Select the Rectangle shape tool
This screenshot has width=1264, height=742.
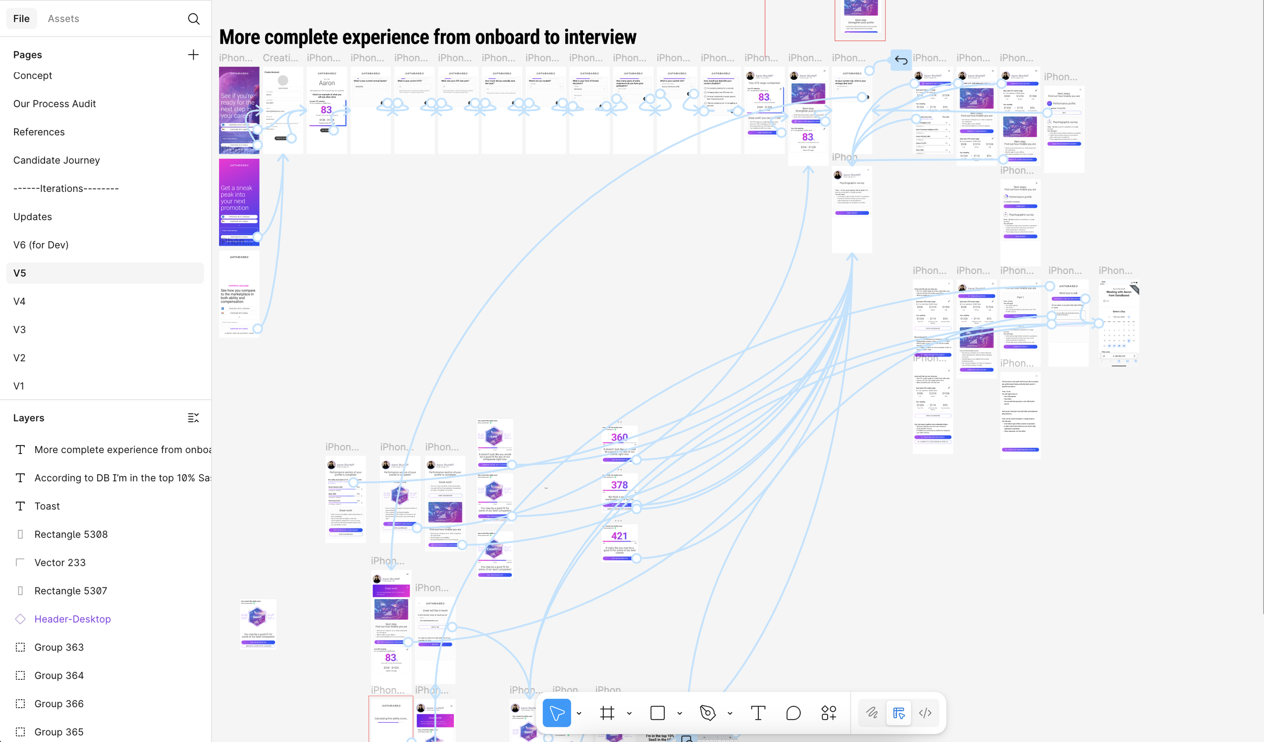[x=657, y=713]
